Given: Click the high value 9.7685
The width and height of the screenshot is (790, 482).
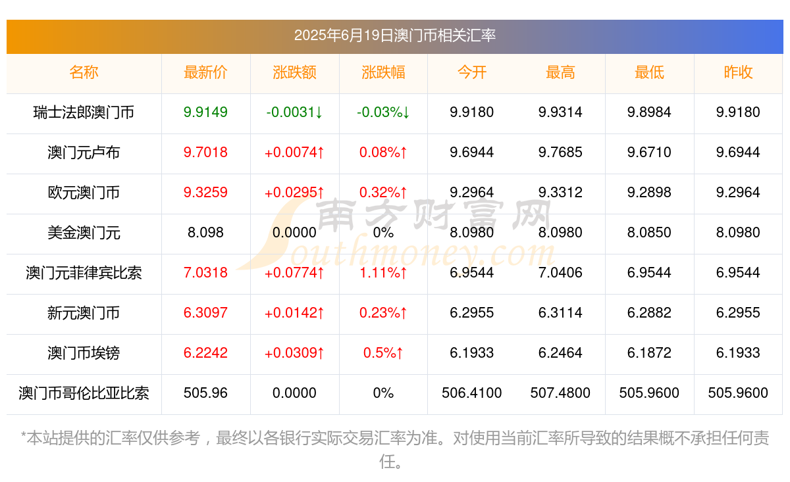Looking at the screenshot, I should [x=560, y=153].
